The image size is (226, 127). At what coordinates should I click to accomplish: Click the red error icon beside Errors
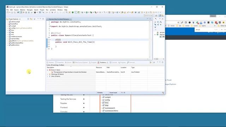[50, 70]
